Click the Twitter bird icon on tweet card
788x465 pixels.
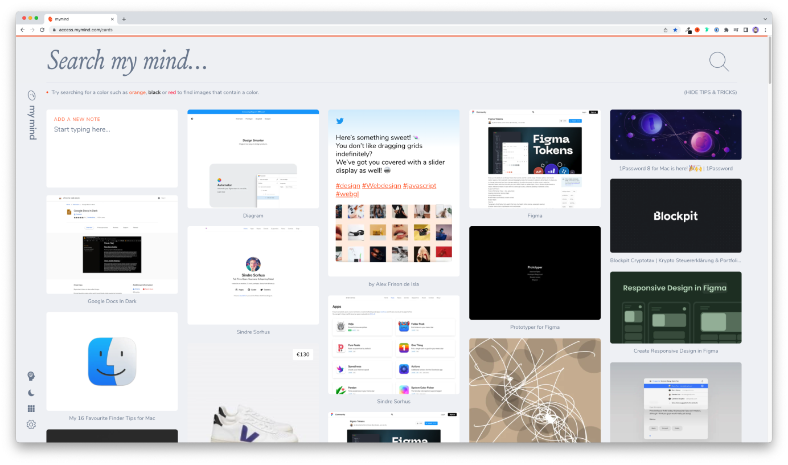click(x=340, y=121)
